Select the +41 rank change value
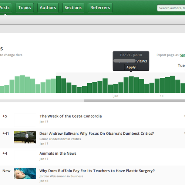Viewport: 185px width, 185px height. [6, 134]
